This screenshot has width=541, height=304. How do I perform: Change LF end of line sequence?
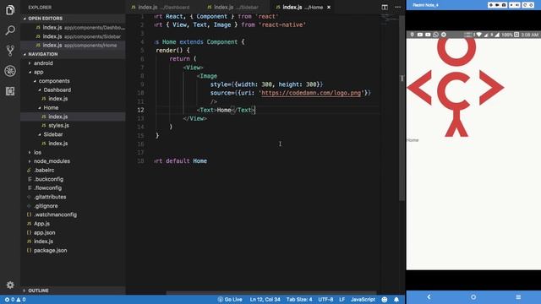[x=342, y=300]
